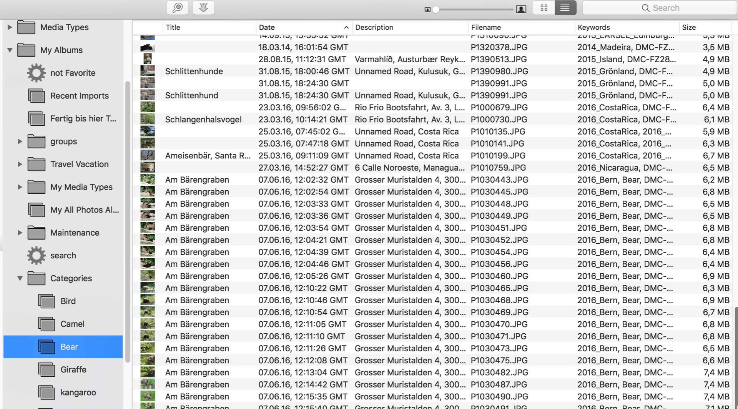Screen dimensions: 738x409
Task: Open the Fertig bis hier album icon
Action: pos(36,118)
